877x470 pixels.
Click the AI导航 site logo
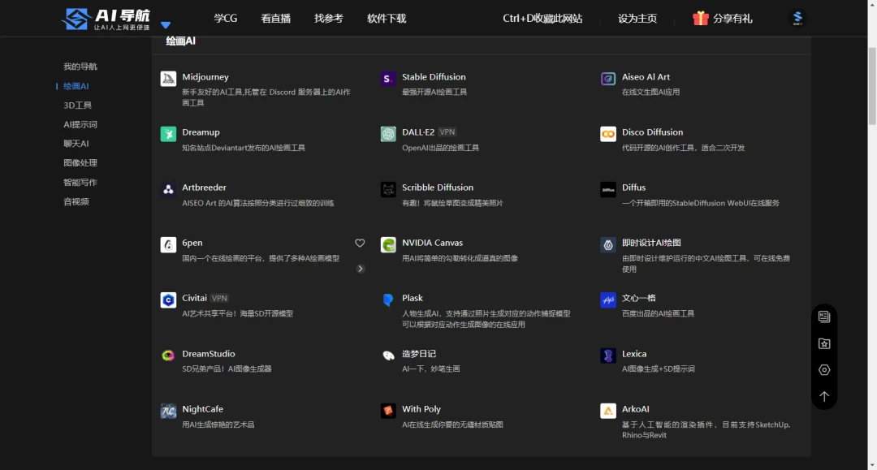click(106, 19)
